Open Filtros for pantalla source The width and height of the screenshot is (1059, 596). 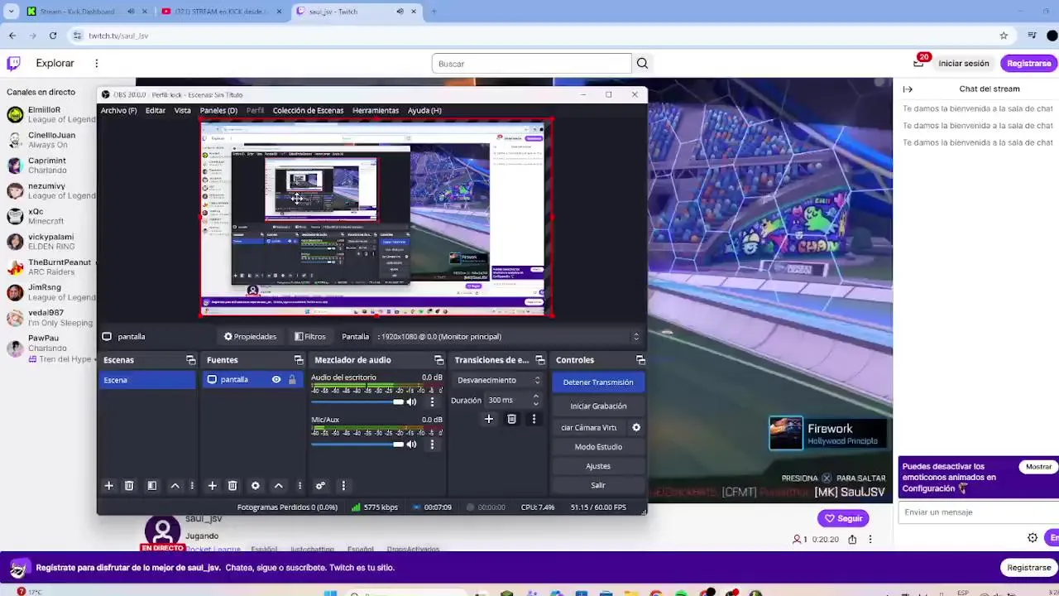pos(310,337)
